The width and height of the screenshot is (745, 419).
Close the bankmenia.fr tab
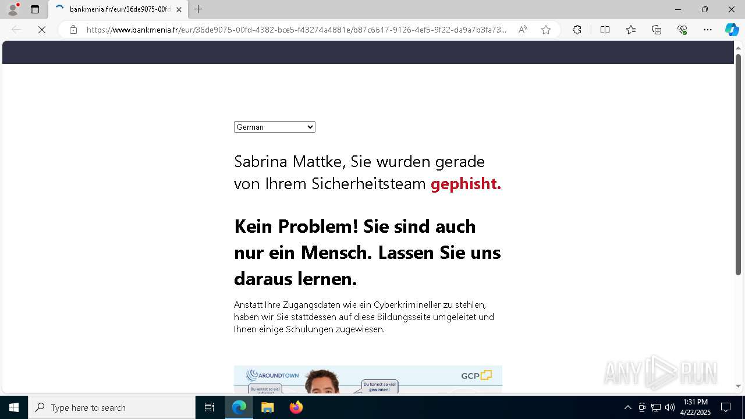[x=179, y=9]
